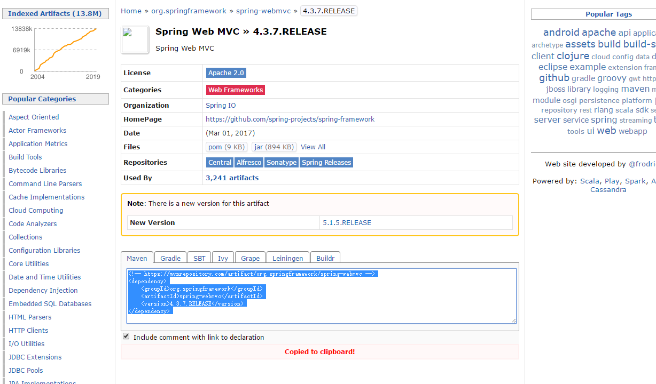Image resolution: width=656 pixels, height=384 pixels.
Task: Open JDBC Pools category
Action: 26,371
